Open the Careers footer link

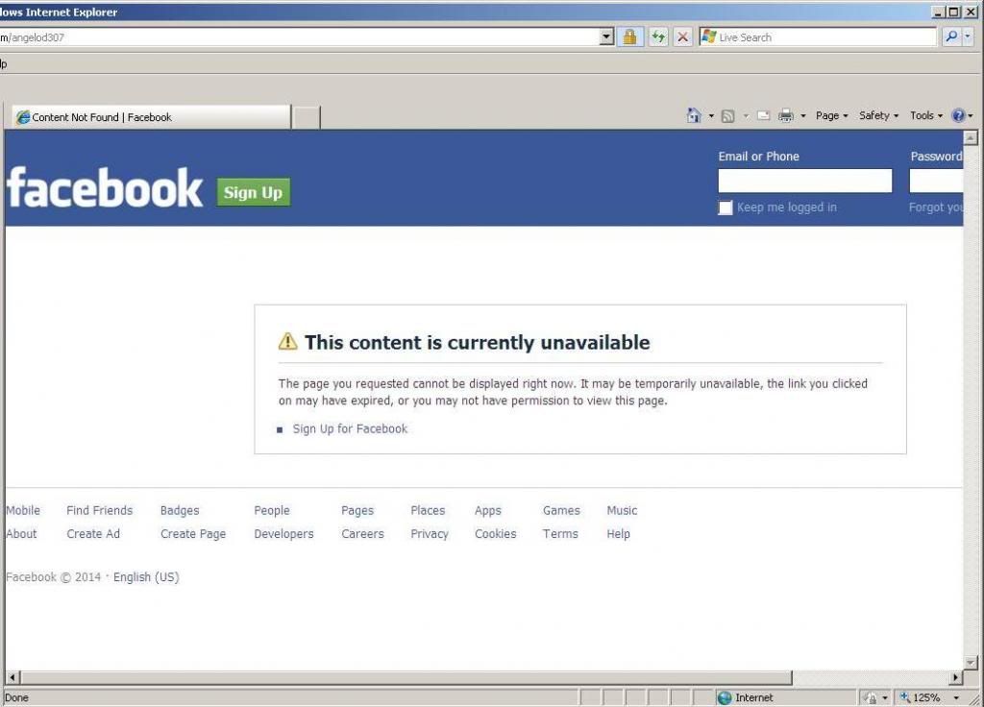point(362,534)
